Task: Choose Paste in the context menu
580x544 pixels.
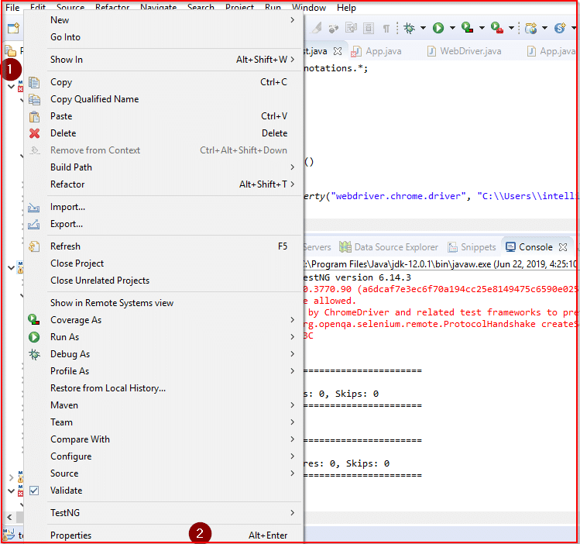Action: click(163, 116)
